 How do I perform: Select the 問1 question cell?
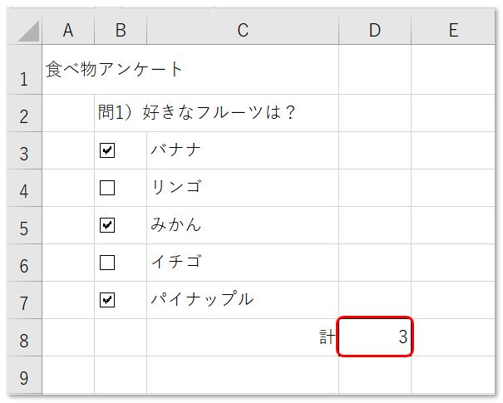tap(121, 113)
